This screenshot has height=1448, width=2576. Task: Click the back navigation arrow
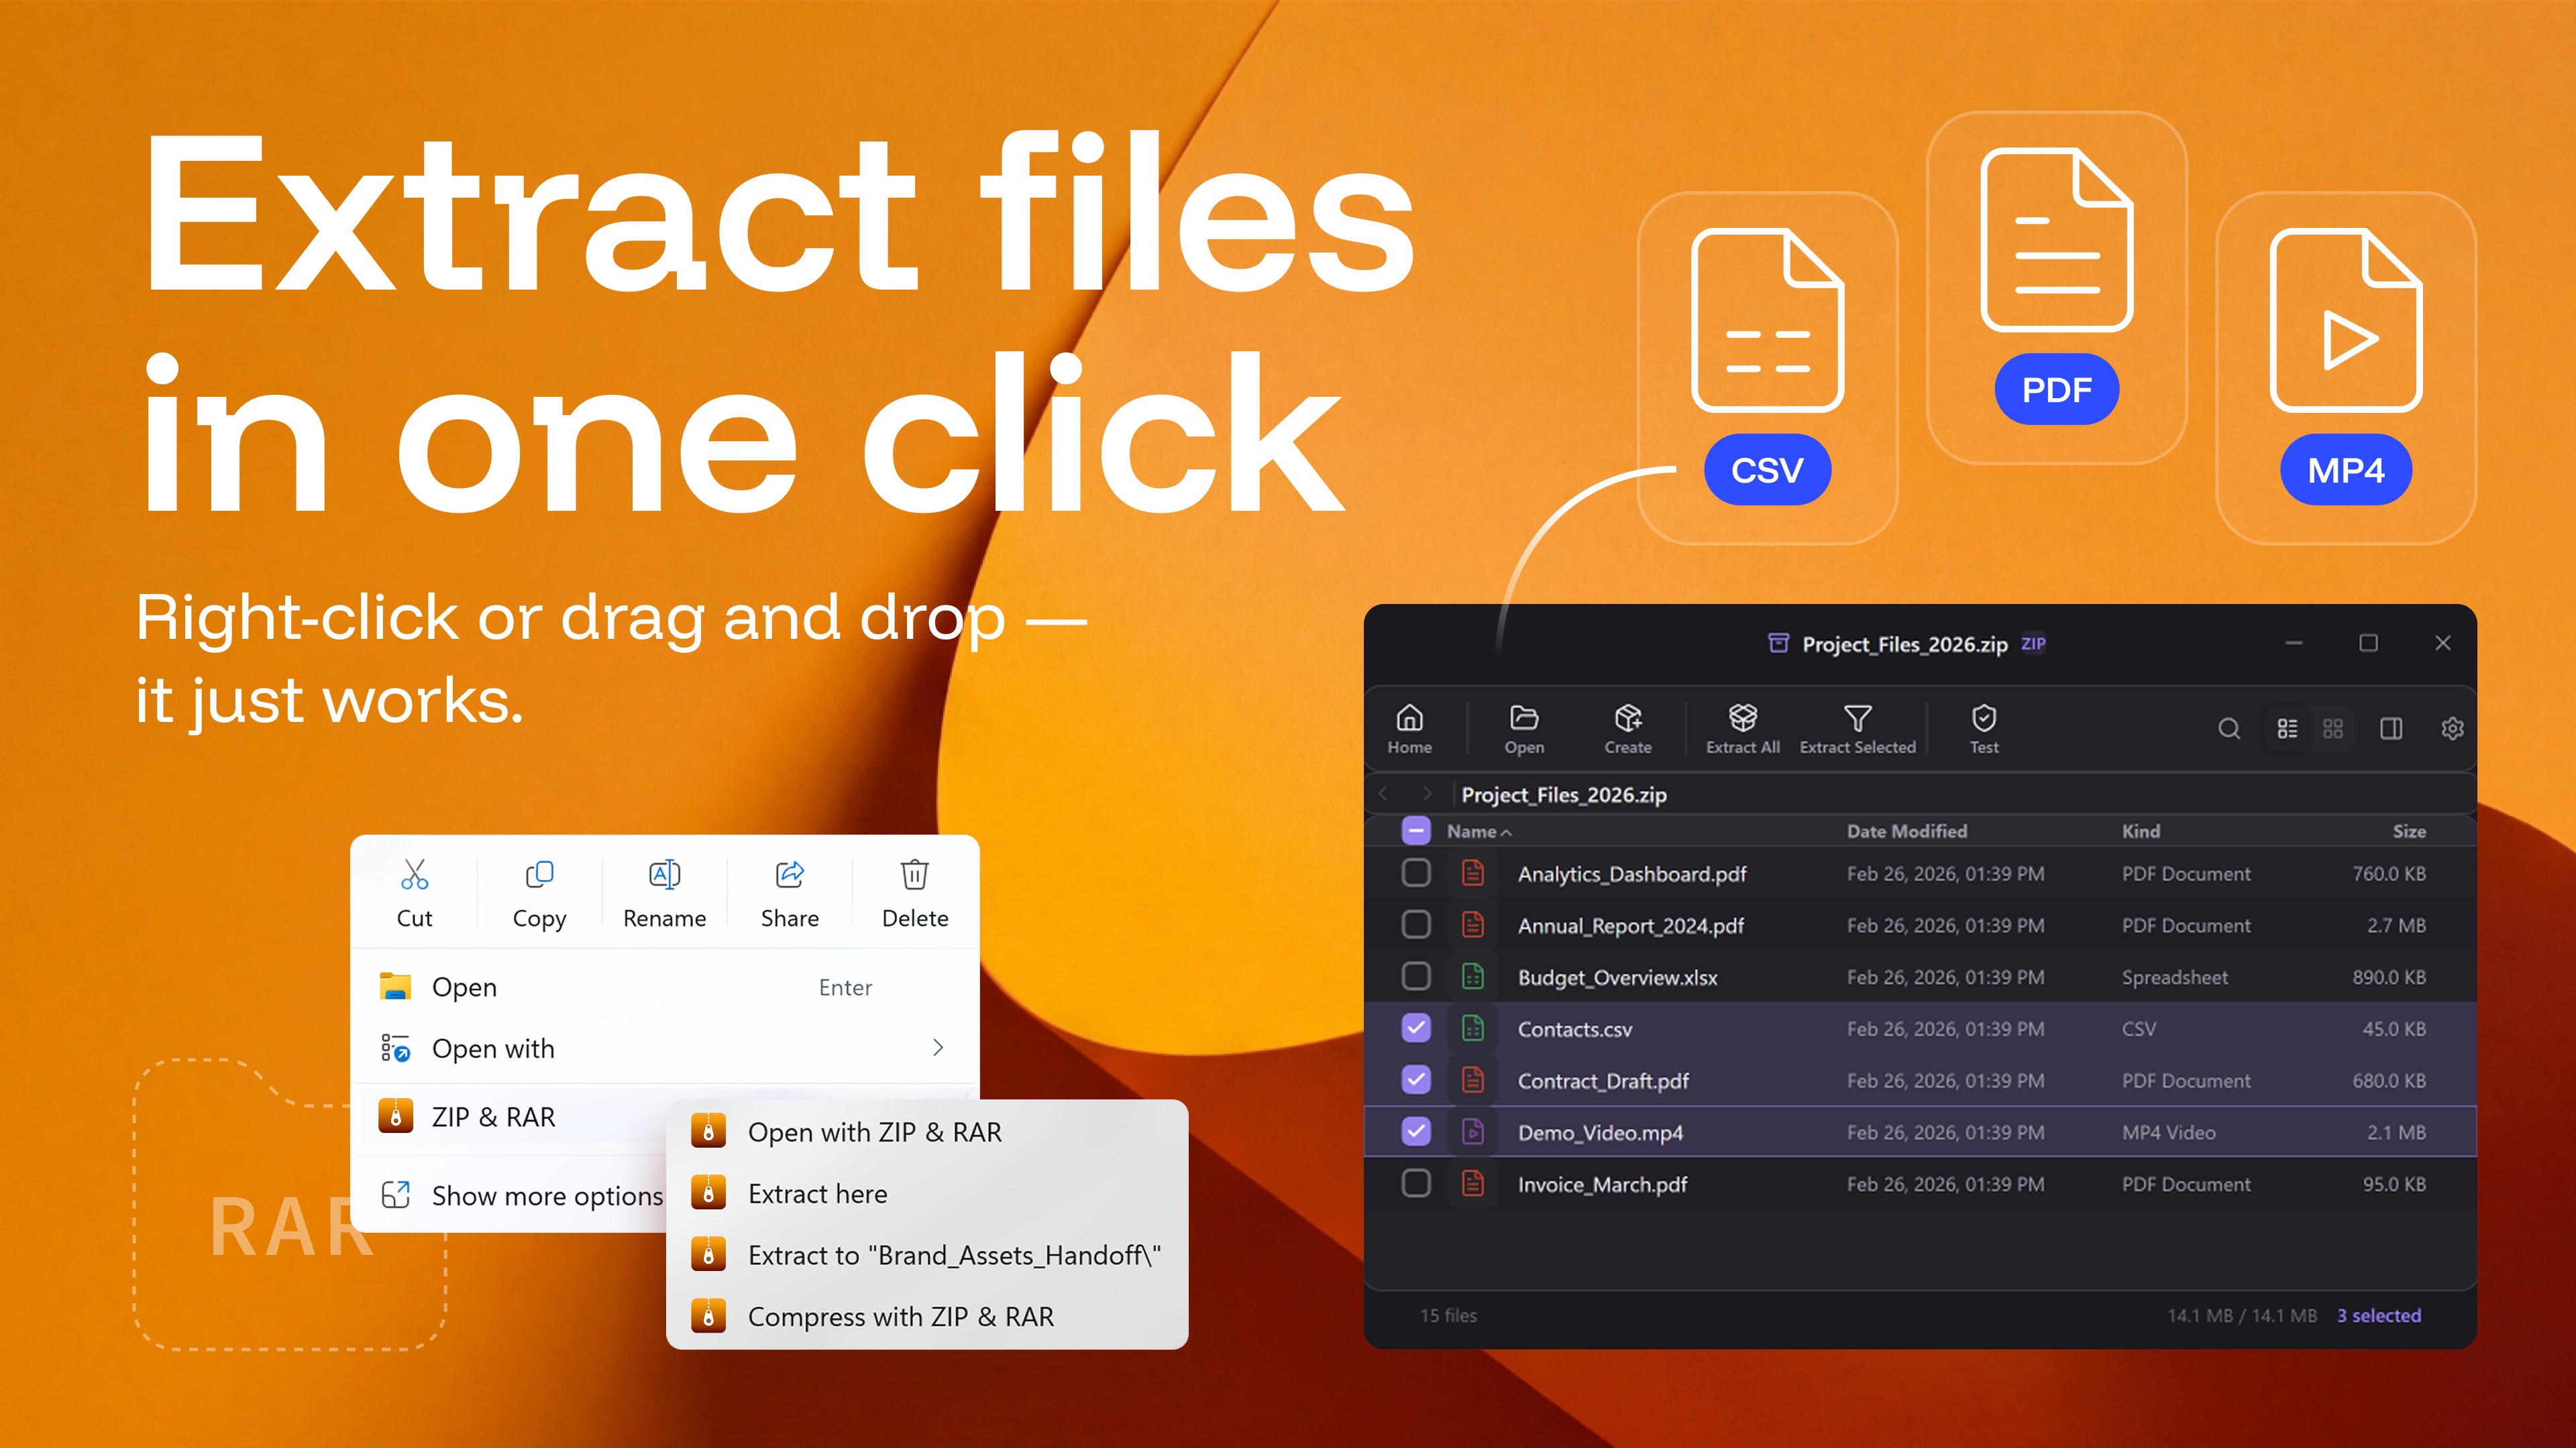1384,794
